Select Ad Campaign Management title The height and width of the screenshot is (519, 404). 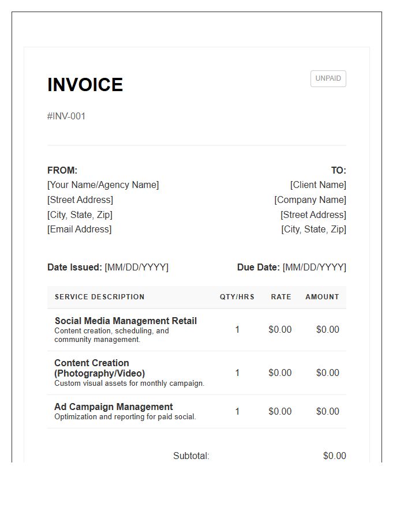[x=114, y=407]
